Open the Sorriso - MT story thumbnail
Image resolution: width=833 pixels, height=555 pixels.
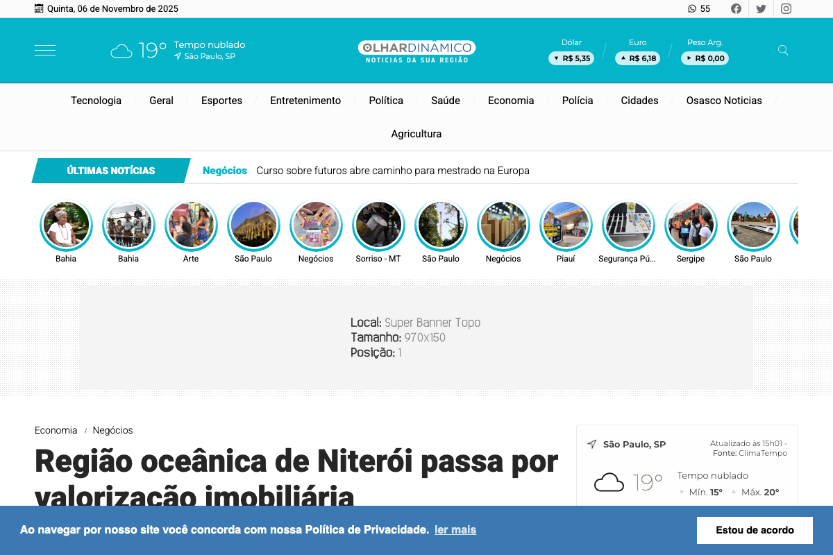click(378, 225)
